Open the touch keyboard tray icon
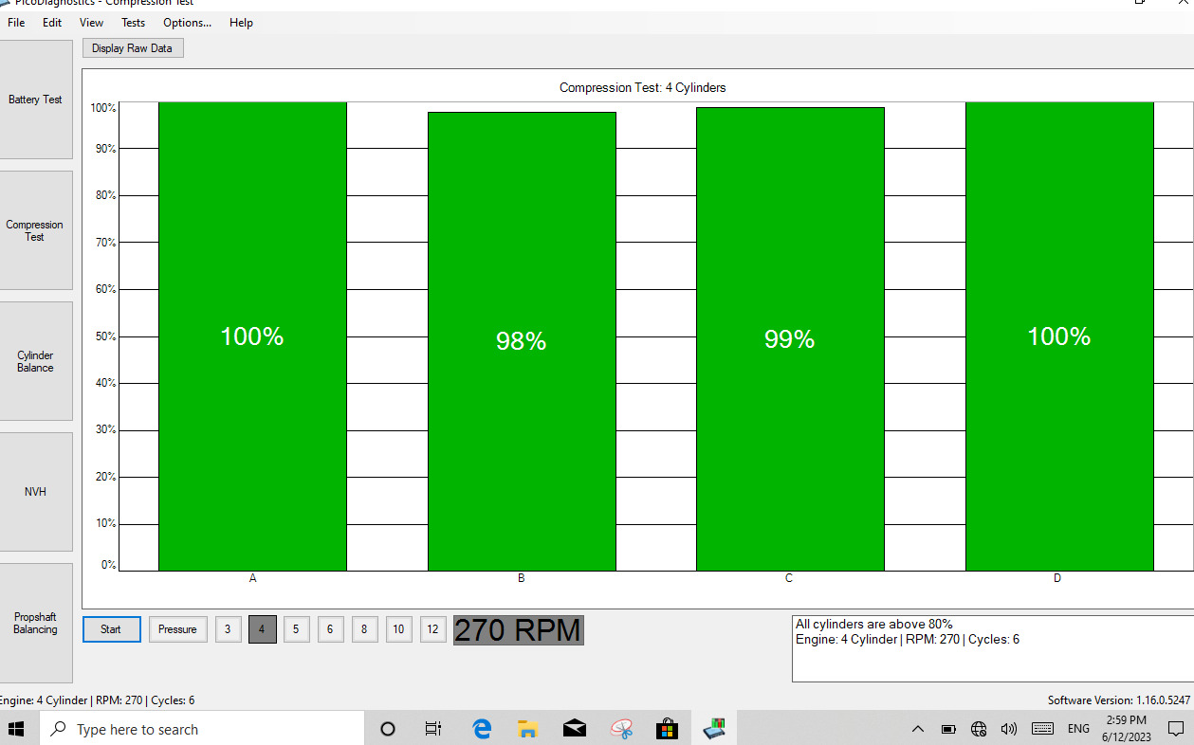1194x745 pixels. 1042,729
